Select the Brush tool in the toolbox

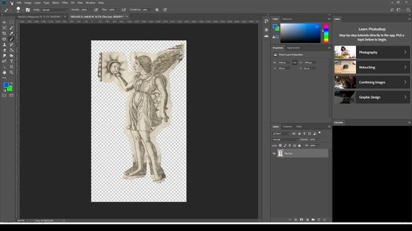click(12, 39)
